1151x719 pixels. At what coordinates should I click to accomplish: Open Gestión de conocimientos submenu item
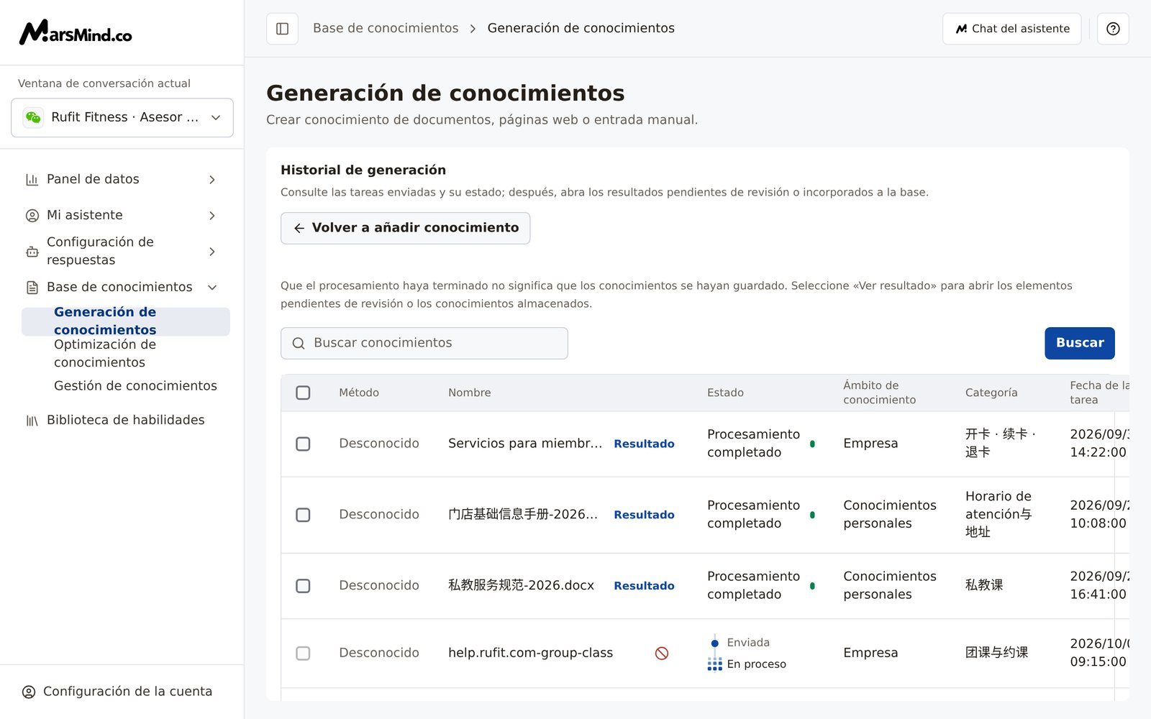[135, 386]
